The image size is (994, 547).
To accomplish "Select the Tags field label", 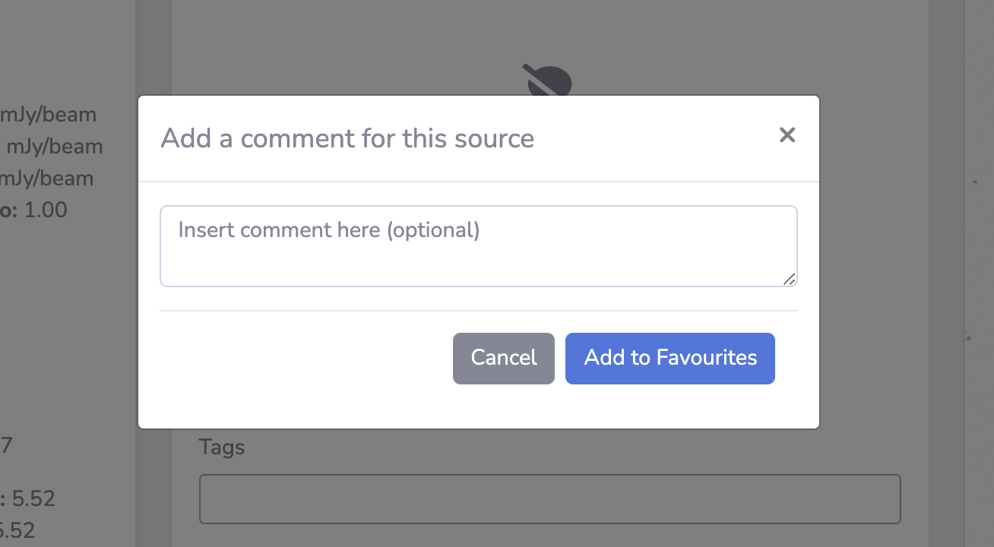I will 222,447.
